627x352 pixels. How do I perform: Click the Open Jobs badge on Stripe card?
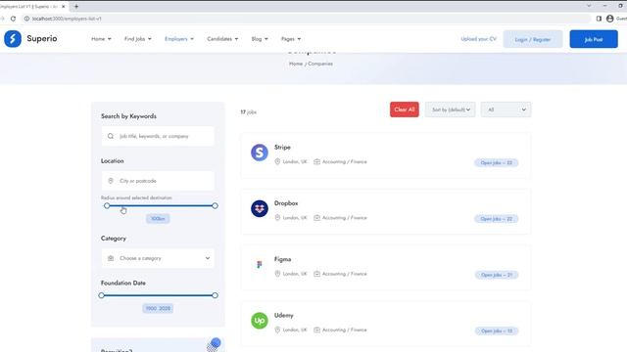pos(497,163)
